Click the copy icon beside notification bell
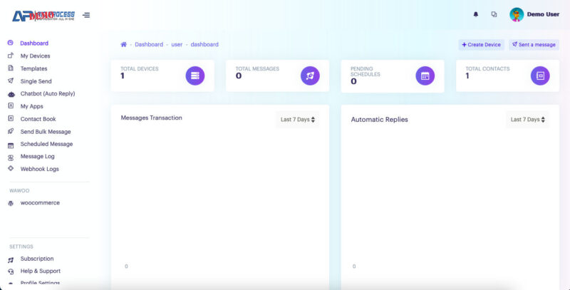Viewport: 570px width, 290px height. [494, 14]
